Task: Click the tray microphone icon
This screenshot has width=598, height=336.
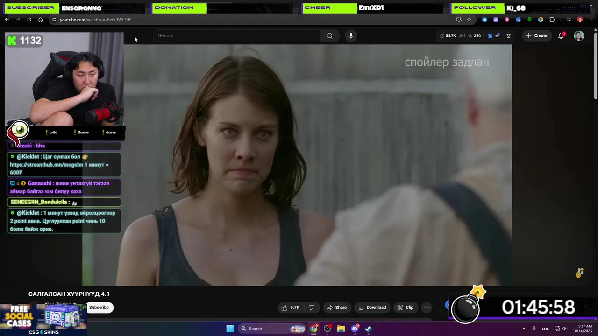Action: pos(534,329)
